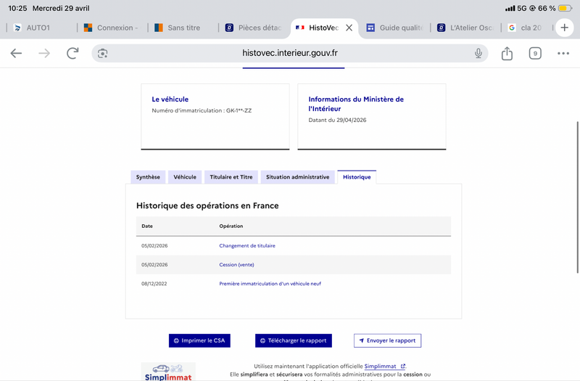Screen dimensions: 580x381
Task: Click Imprimer le CSA button
Action: [x=199, y=340]
